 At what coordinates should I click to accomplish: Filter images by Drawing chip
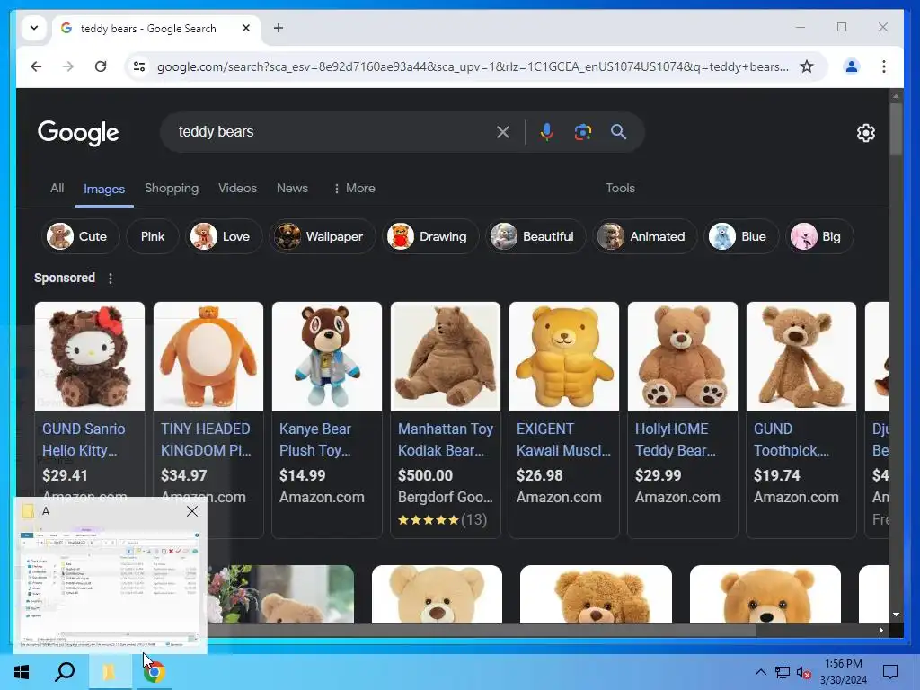pyautogui.click(x=430, y=236)
